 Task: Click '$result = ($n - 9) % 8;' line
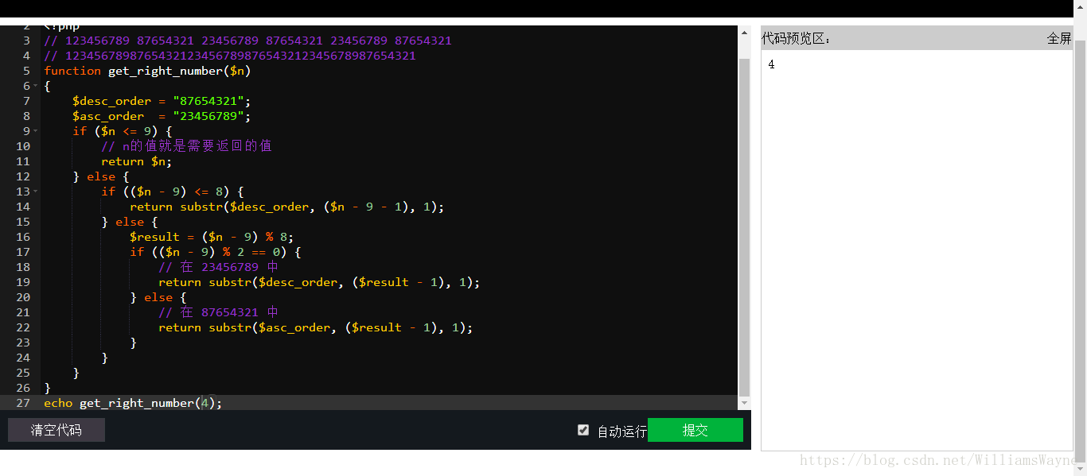tap(212, 237)
